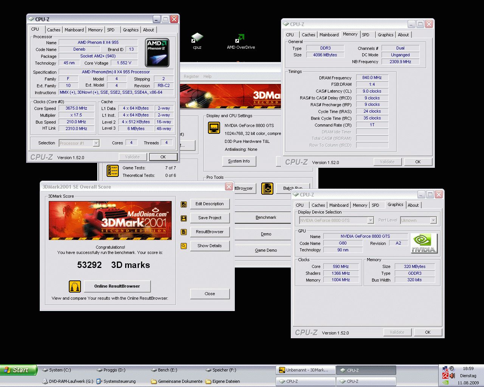The width and height of the screenshot is (484, 387).
Task: Open Bench (E:) drive from the taskbar
Action: pos(164,370)
